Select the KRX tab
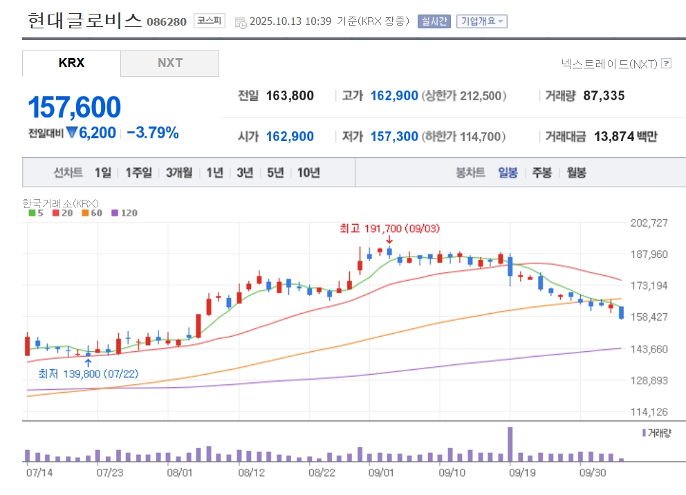The height and width of the screenshot is (495, 686). coord(71,63)
